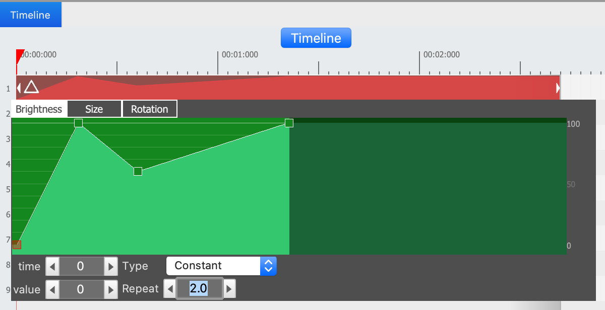Viewport: 605px width, 310px height.
Task: Increase time with the right arrow
Action: coord(110,266)
